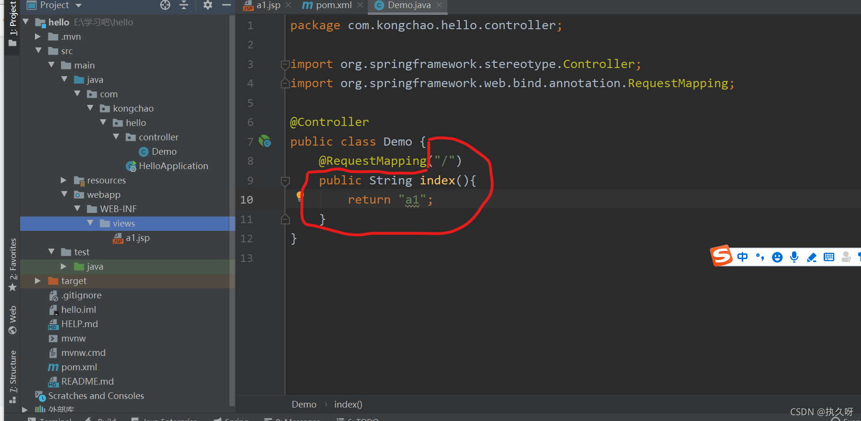This screenshot has width=861, height=421.
Task: Toggle code folding on line 9 method
Action: coord(285,181)
